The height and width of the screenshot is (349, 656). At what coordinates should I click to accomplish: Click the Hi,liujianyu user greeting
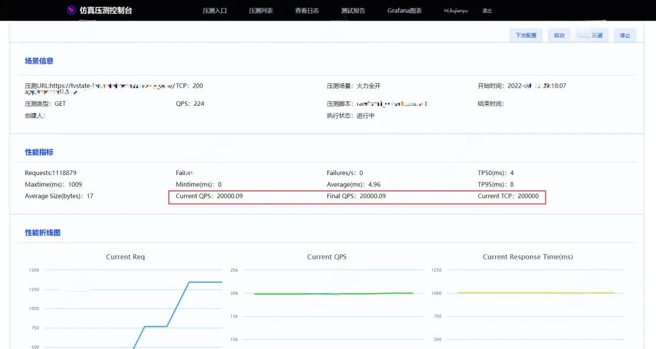[456, 10]
